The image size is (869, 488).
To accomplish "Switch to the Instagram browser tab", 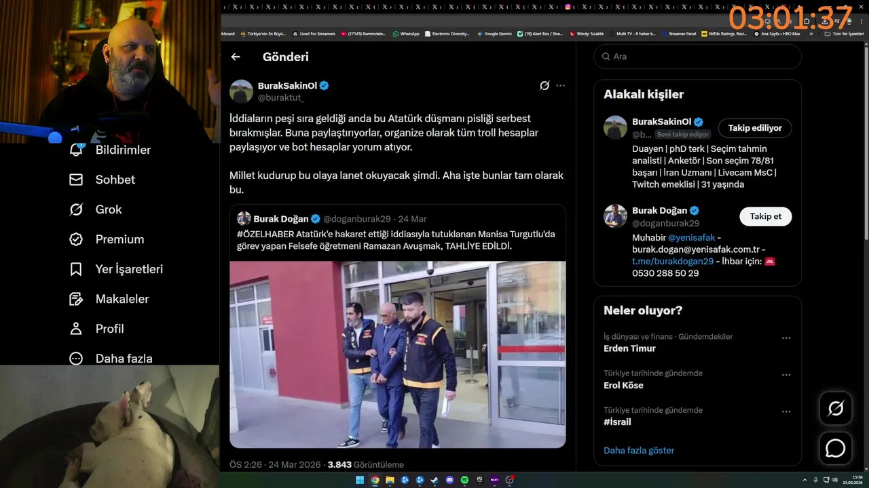I will click(x=568, y=7).
